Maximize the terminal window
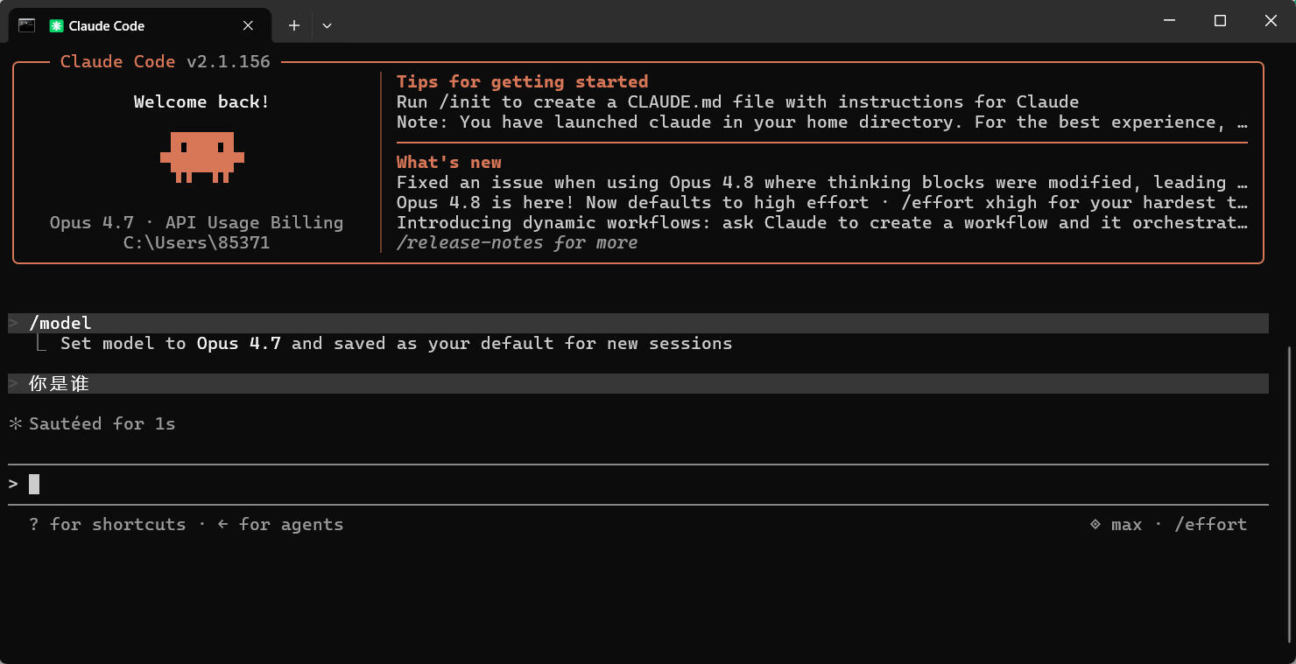1296x664 pixels. click(x=1220, y=21)
